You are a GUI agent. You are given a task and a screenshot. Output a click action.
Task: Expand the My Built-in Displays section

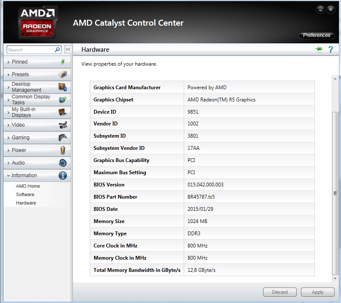pyautogui.click(x=37, y=112)
